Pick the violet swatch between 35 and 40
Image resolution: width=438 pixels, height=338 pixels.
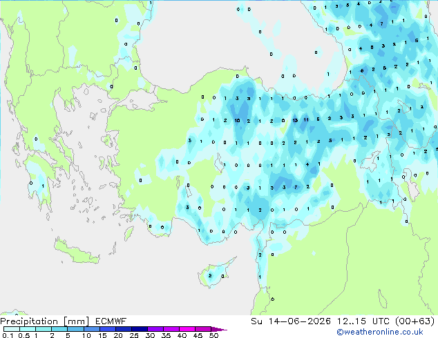pyautogui.click(x=171, y=329)
